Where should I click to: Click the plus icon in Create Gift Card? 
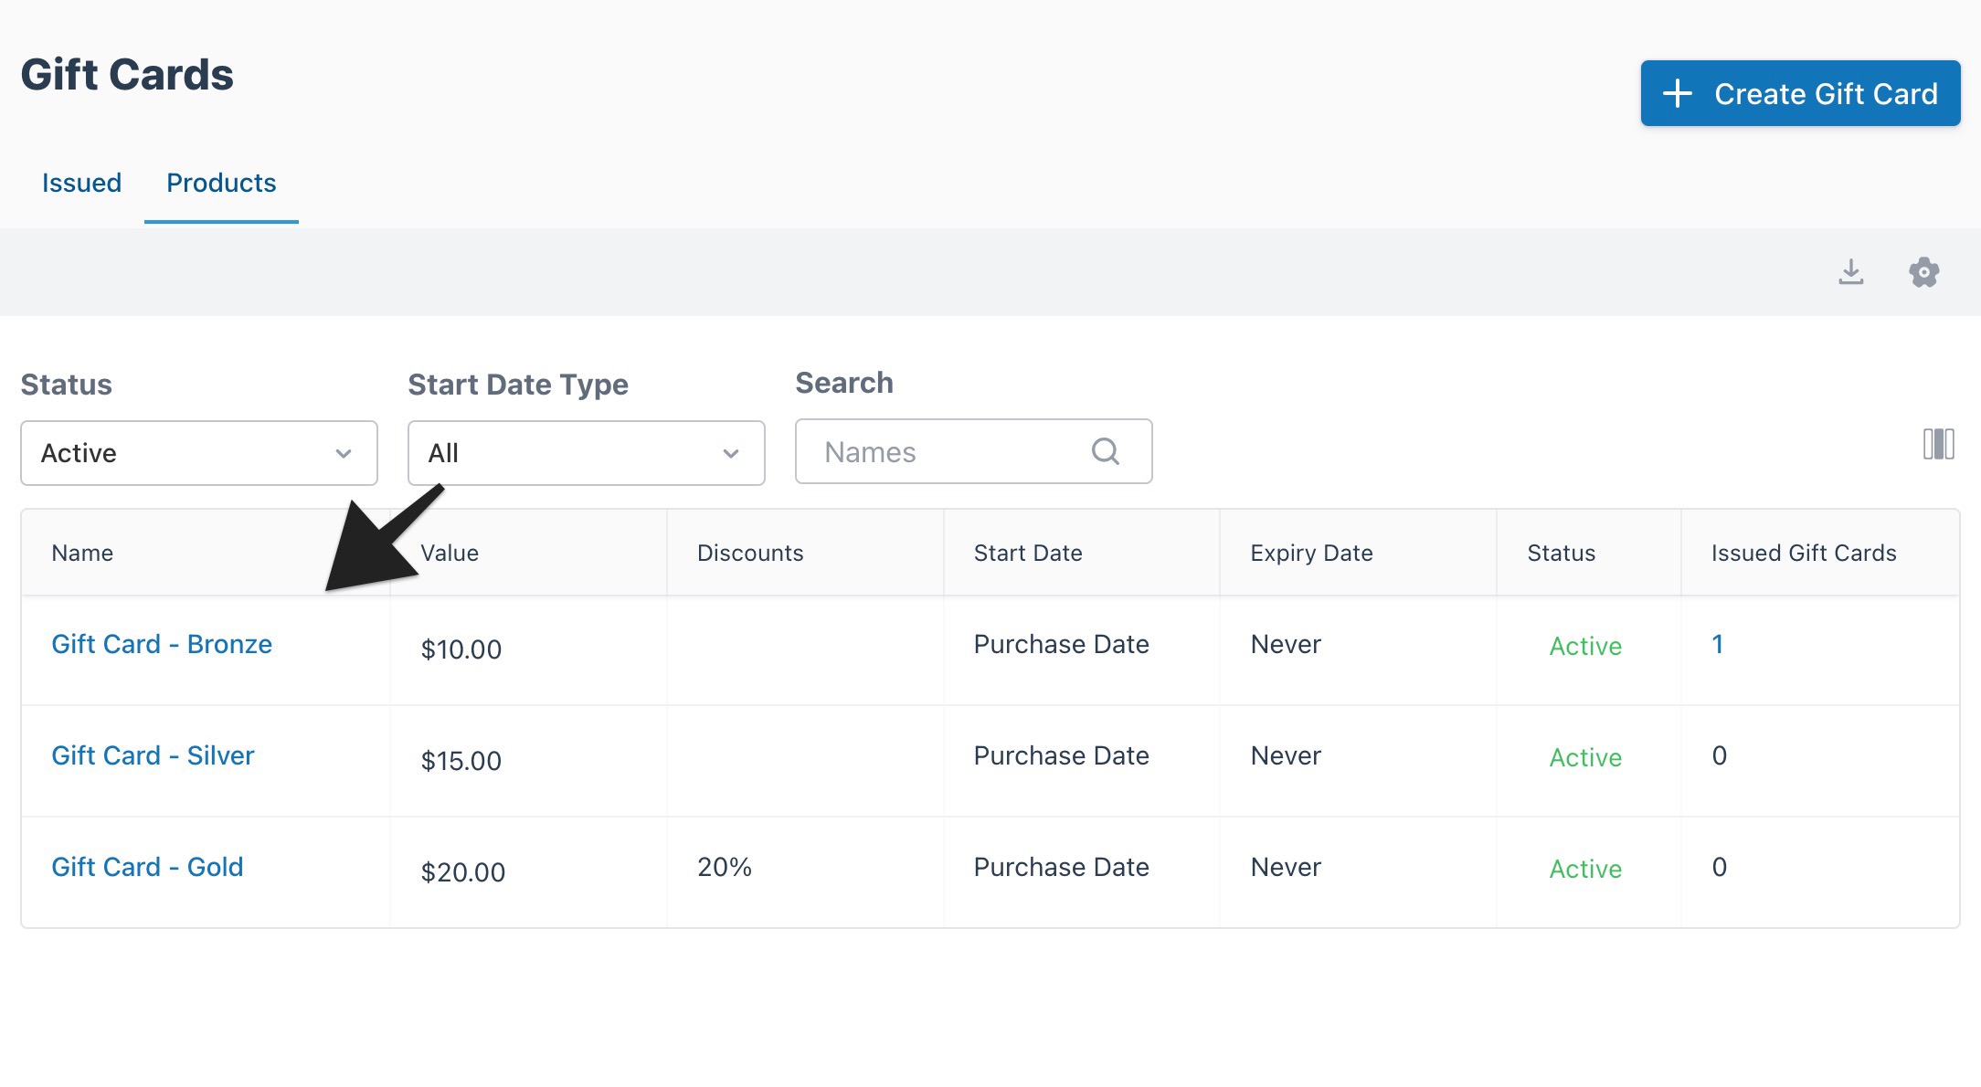pos(1677,93)
